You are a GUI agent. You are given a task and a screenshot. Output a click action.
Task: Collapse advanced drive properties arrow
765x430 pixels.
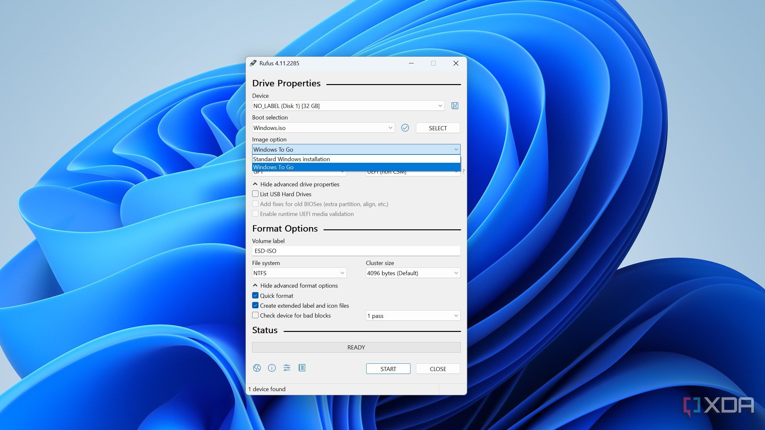(x=255, y=184)
